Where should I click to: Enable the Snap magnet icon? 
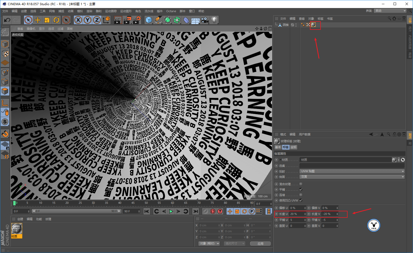pyautogui.click(x=5, y=134)
